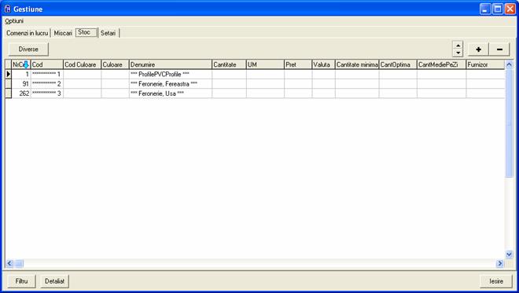Click the plus add-row button

[478, 49]
